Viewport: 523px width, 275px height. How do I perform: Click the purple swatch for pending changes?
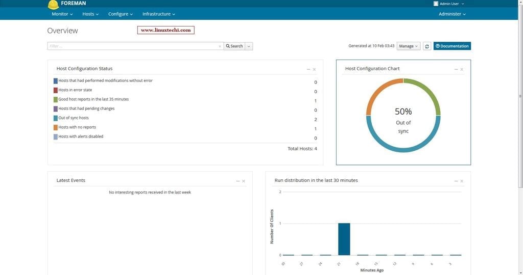point(55,109)
